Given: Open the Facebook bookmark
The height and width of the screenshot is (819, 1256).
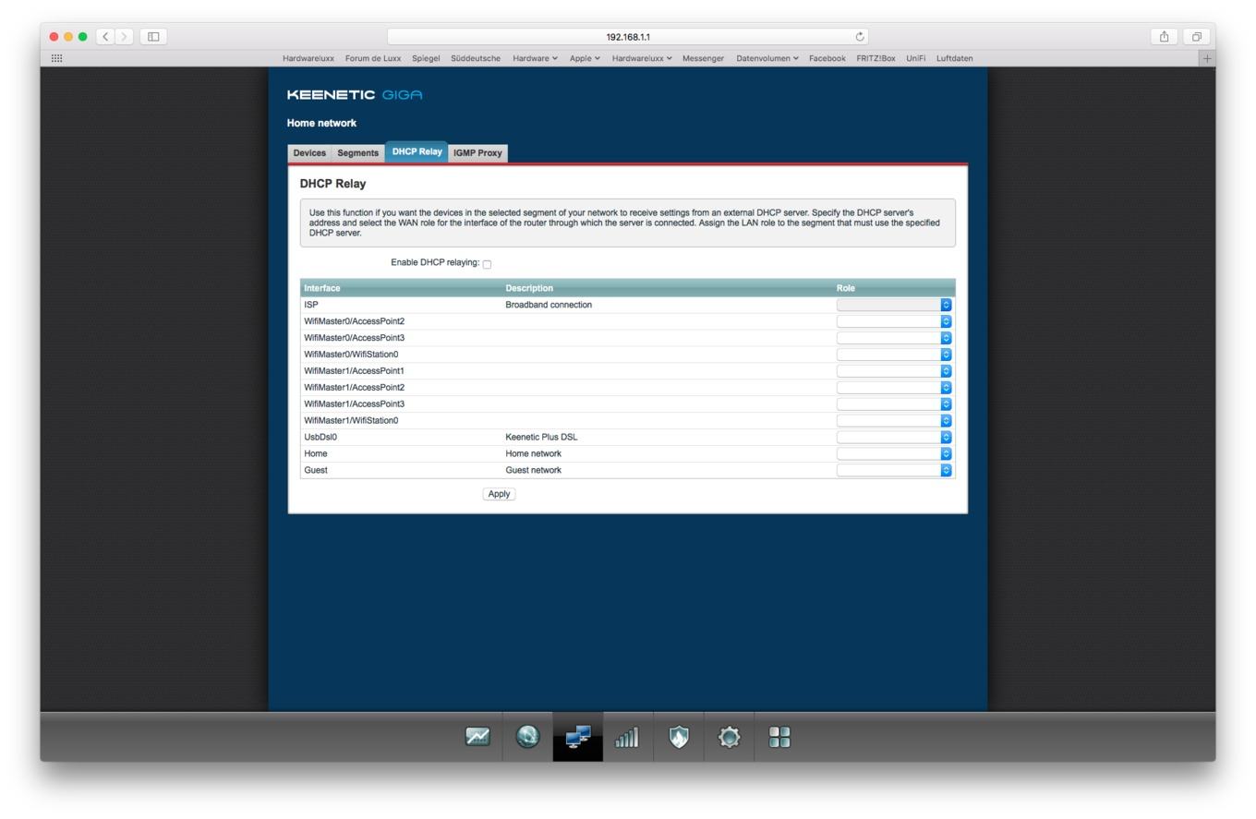Looking at the screenshot, I should pos(827,58).
